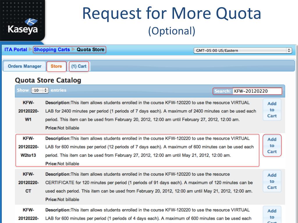The width and height of the screenshot is (298, 223).
Task: Select the KFW-20120220-CT item name
Action: pyautogui.click(x=28, y=183)
